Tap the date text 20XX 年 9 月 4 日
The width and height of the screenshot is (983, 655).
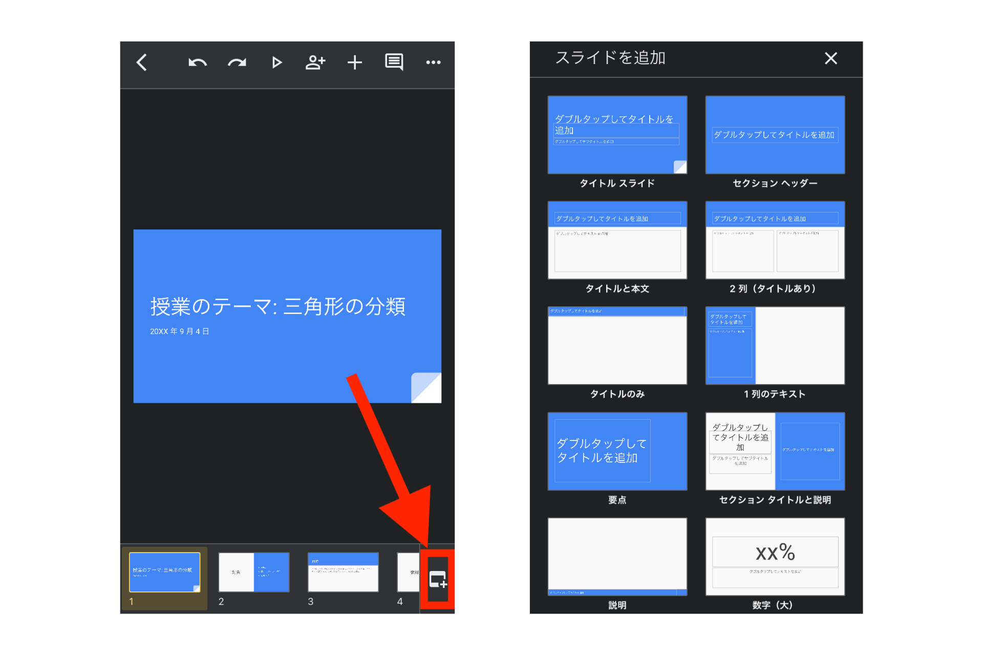180,331
